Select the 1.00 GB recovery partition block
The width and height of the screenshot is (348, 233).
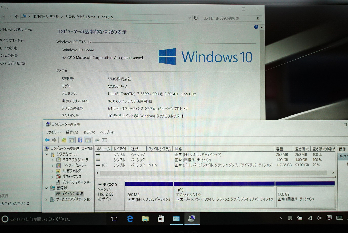[x=305, y=195]
